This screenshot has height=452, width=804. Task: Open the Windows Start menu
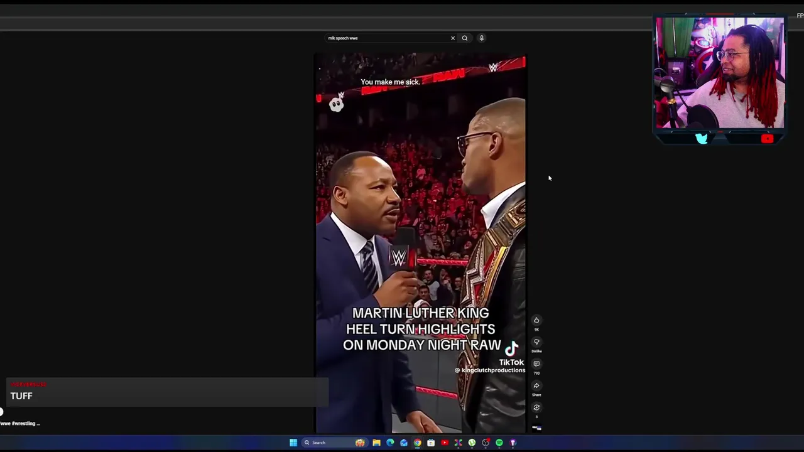point(293,443)
